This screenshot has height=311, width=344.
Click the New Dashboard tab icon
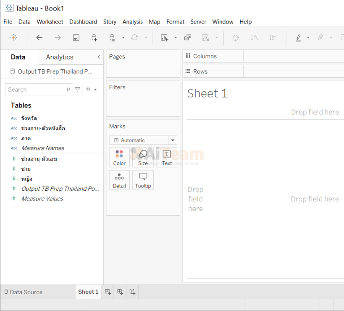120,292
